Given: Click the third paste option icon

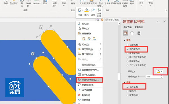Looking at the screenshot, I should (94, 39).
